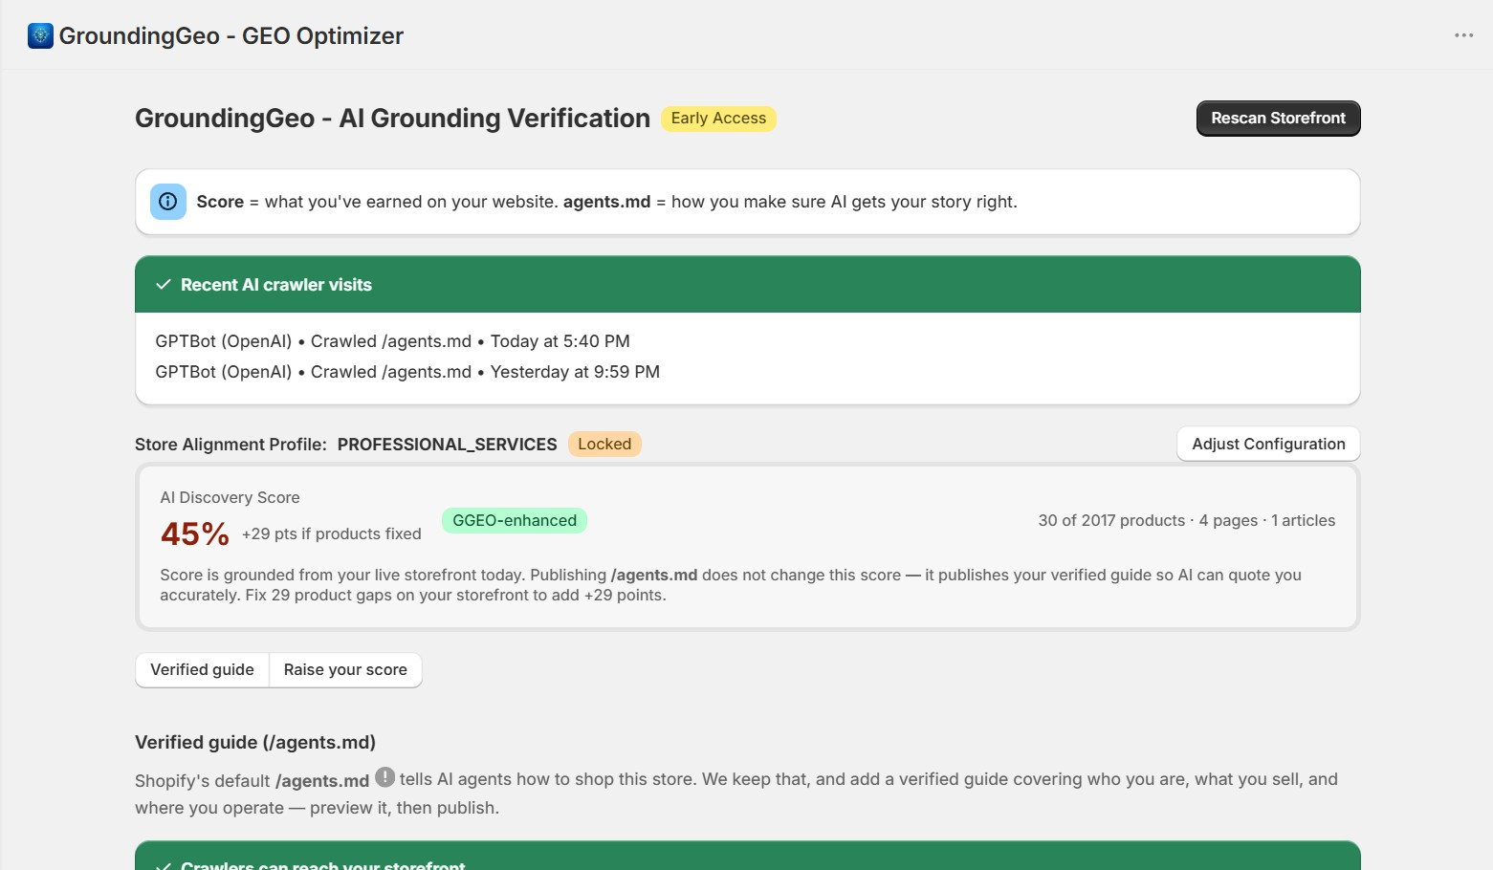Click the AI Discovery Score label
1493x870 pixels.
click(230, 498)
